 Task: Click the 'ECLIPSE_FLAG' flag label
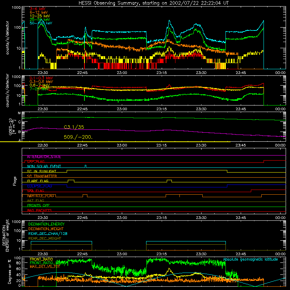(x=40, y=186)
